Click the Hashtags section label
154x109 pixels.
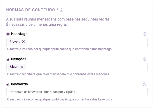19,34
